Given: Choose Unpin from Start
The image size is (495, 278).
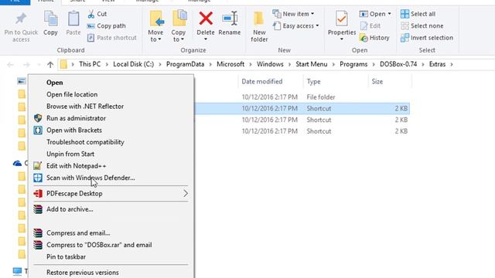Looking at the screenshot, I should pos(111,154).
